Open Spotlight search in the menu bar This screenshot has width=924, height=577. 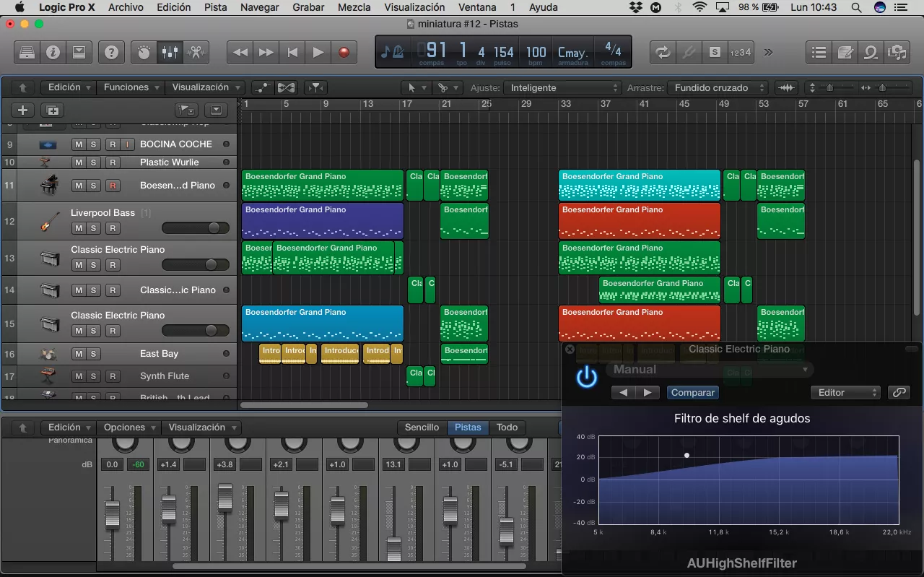coord(856,7)
